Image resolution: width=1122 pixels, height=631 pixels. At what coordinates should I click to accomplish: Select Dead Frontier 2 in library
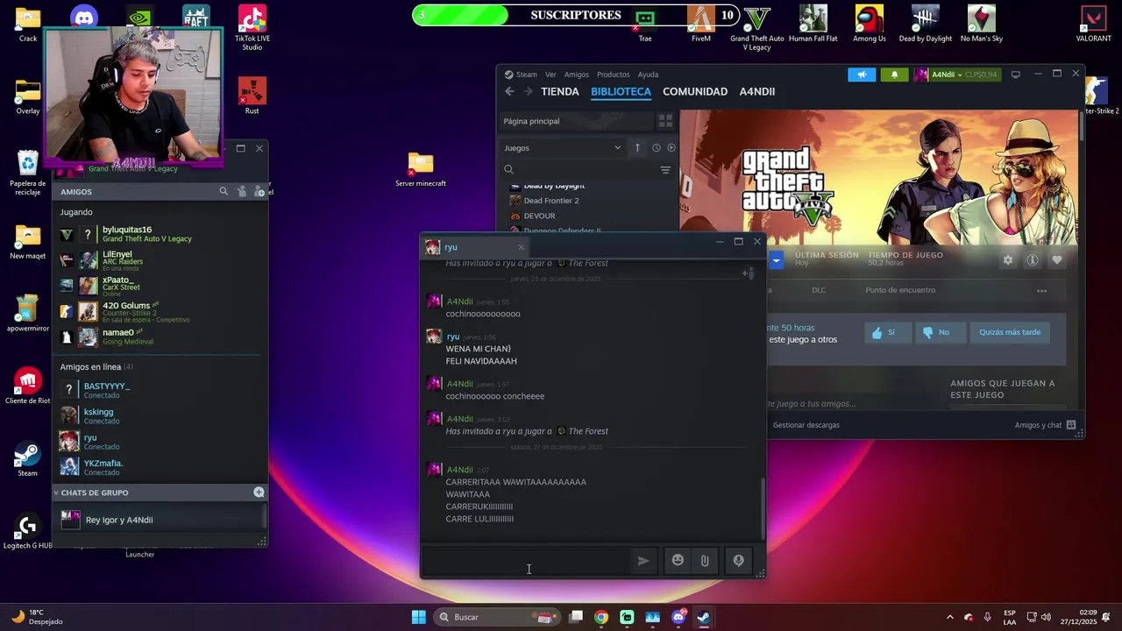click(x=551, y=201)
